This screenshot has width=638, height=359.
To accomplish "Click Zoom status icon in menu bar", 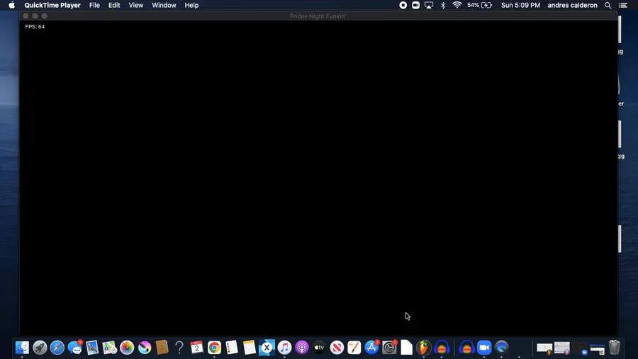I will coord(416,5).
